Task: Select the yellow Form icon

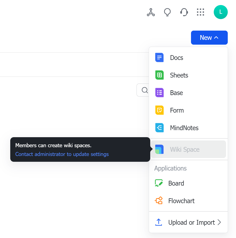Action: coord(159,110)
